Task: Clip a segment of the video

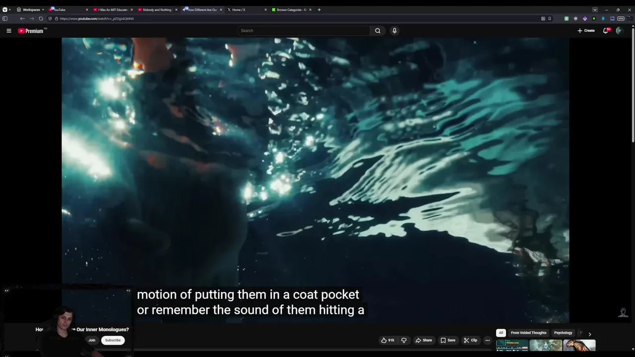Action: click(x=470, y=340)
